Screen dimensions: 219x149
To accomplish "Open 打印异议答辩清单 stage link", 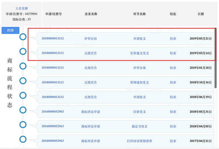I will pos(139,141).
